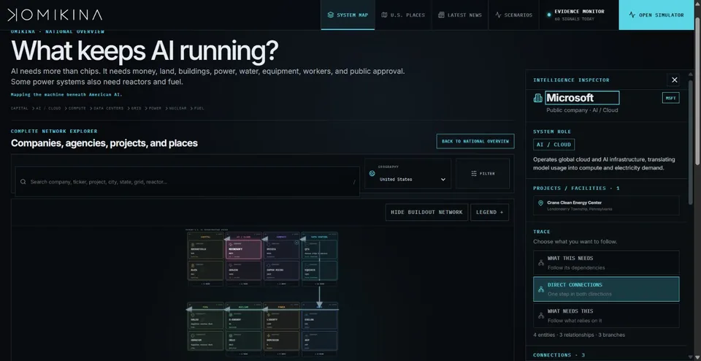Click the Omikina logo
The height and width of the screenshot is (361, 701).
point(55,15)
